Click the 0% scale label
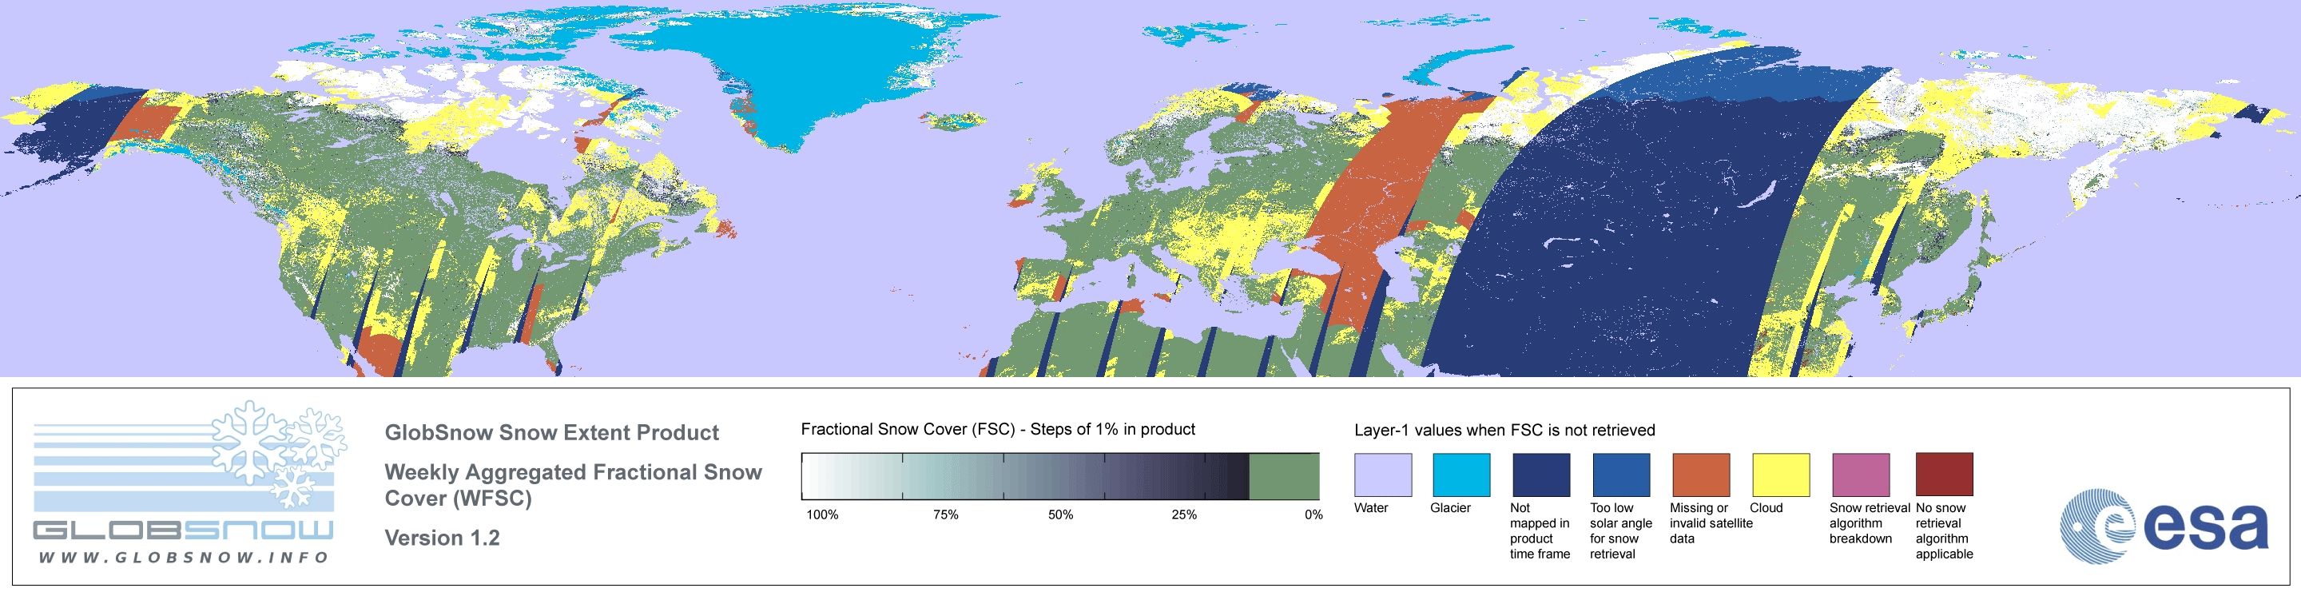2301x596 pixels. (1313, 515)
